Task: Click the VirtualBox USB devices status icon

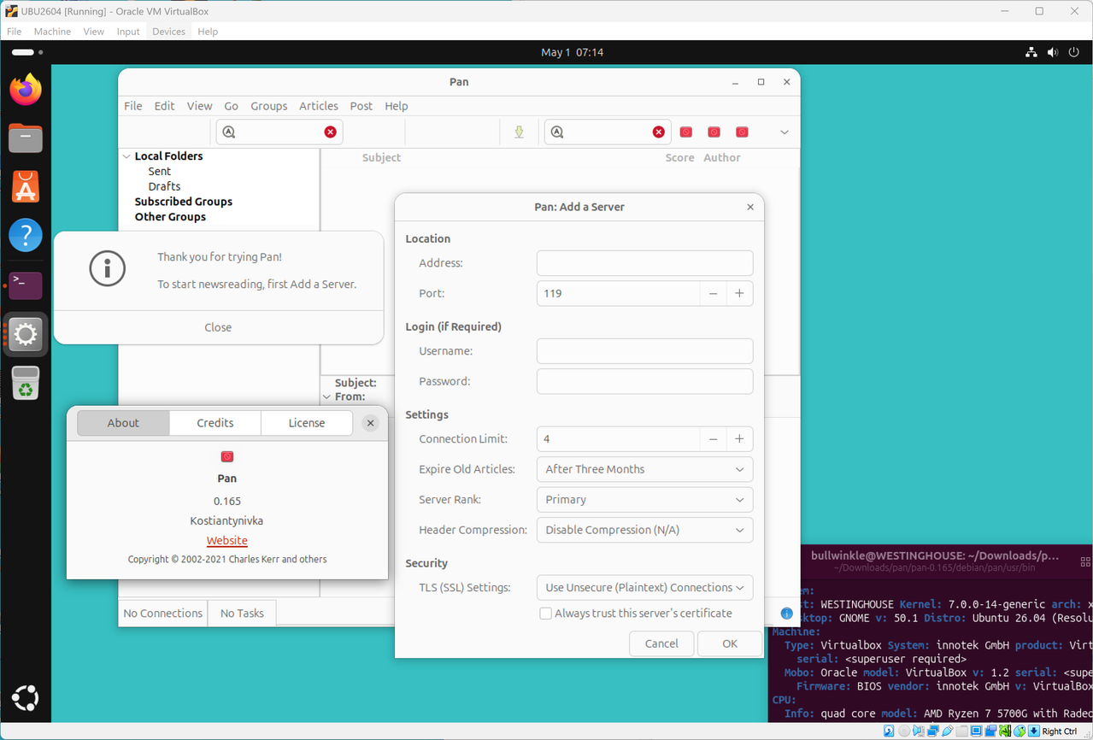Action: 948,731
